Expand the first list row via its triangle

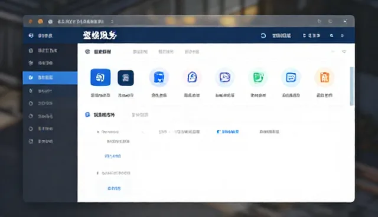coord(98,132)
